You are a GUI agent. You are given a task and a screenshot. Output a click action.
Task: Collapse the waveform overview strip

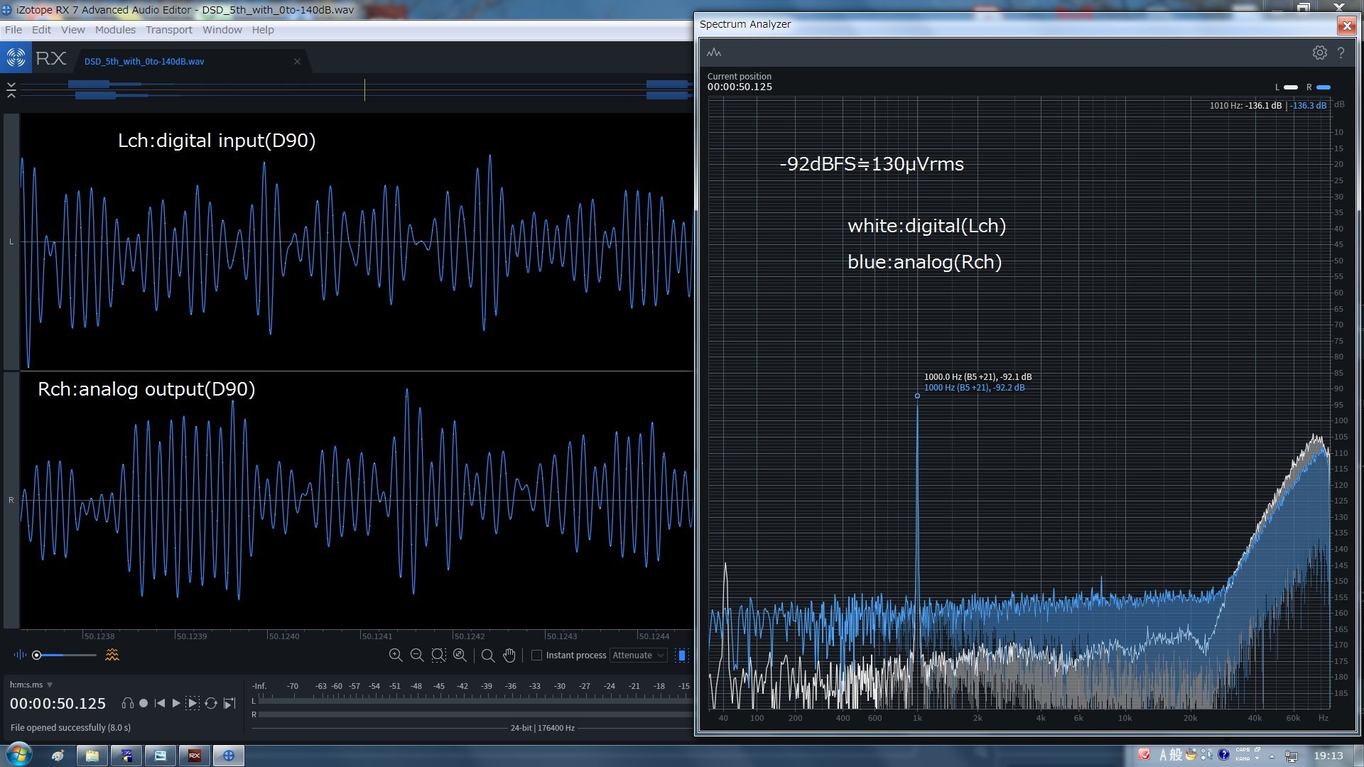11,89
